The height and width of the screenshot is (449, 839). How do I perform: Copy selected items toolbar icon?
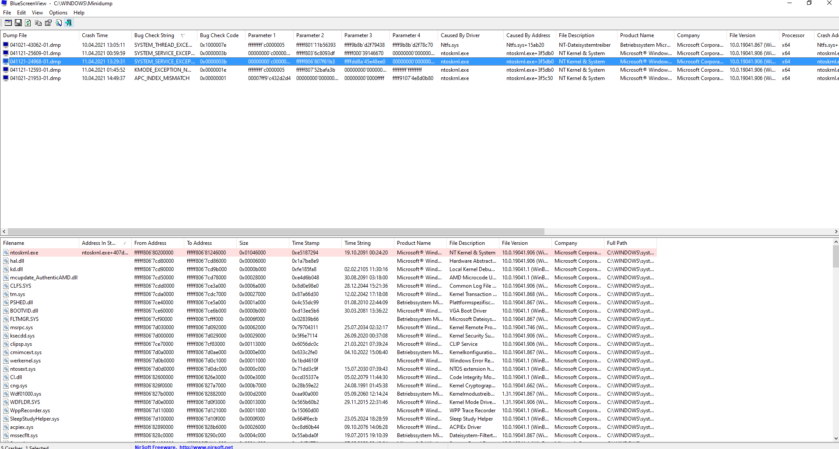[x=39, y=23]
